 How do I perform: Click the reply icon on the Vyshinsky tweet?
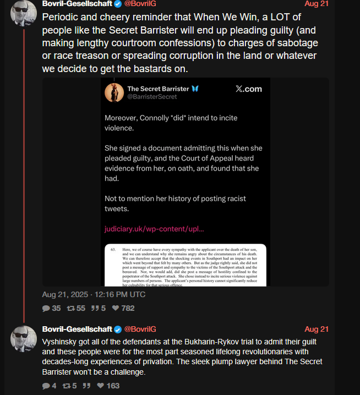point(46,386)
